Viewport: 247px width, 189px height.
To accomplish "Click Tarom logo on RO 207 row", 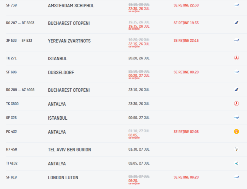I will 236,23.
